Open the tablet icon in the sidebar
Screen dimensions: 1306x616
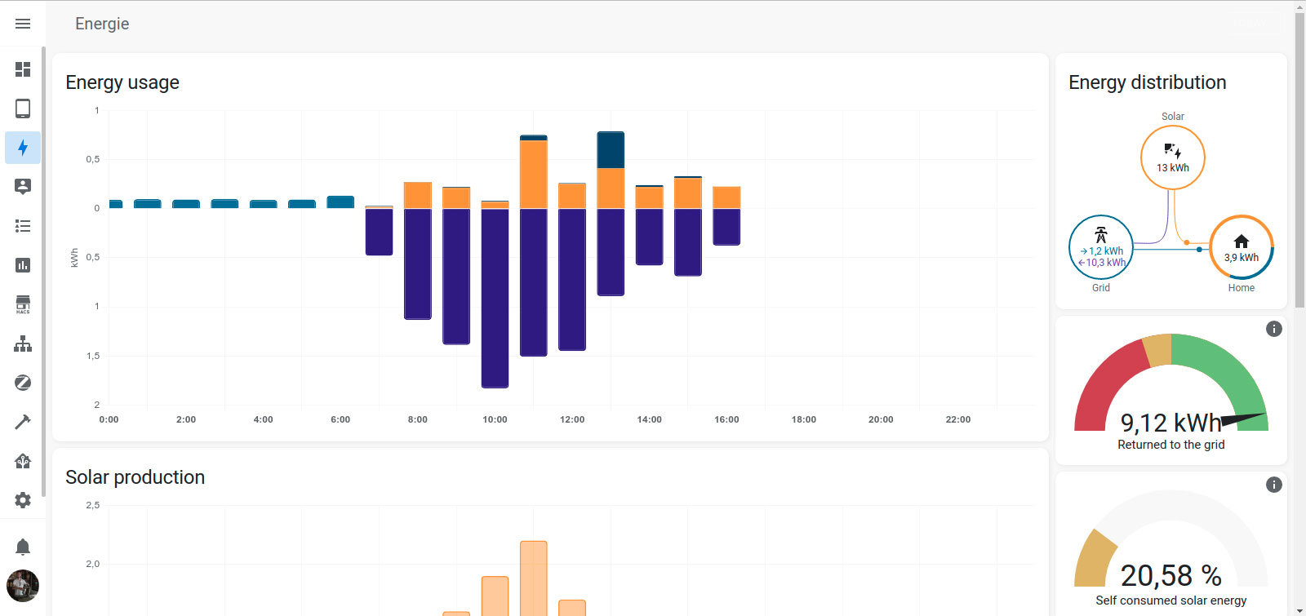point(23,109)
